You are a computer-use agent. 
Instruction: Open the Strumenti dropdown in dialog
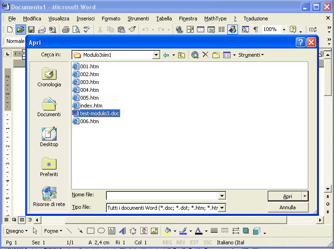[251, 55]
